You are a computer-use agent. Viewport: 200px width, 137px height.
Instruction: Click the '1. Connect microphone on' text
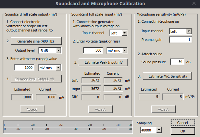pos(158,21)
